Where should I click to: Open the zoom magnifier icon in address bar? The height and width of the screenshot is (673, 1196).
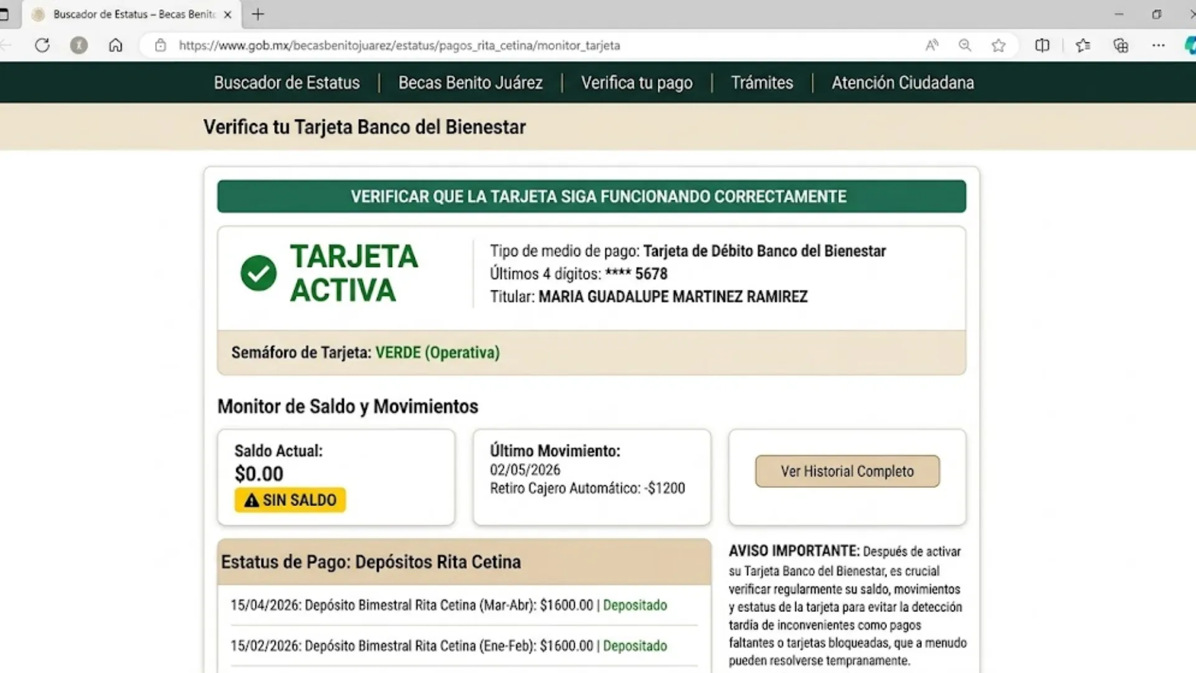[x=965, y=45]
